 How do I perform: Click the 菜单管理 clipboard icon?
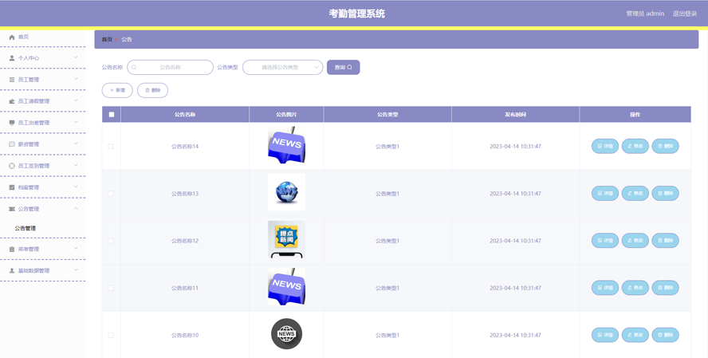pyautogui.click(x=12, y=250)
